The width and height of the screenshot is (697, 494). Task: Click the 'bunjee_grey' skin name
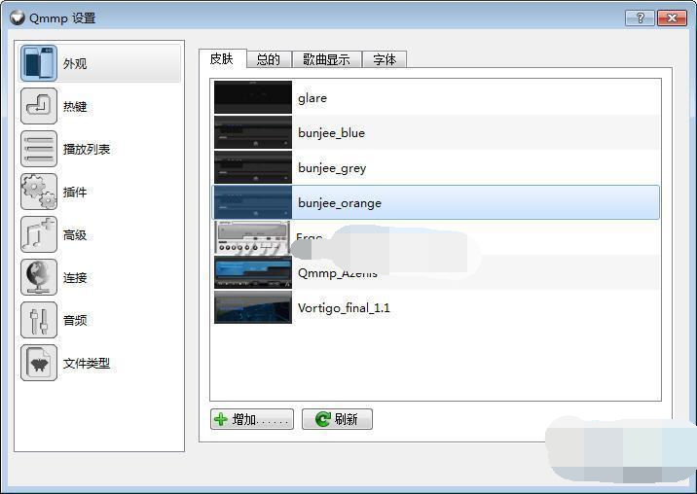[x=332, y=168]
